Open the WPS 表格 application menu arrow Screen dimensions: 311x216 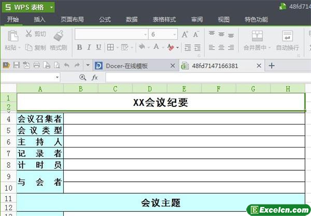click(x=51, y=7)
